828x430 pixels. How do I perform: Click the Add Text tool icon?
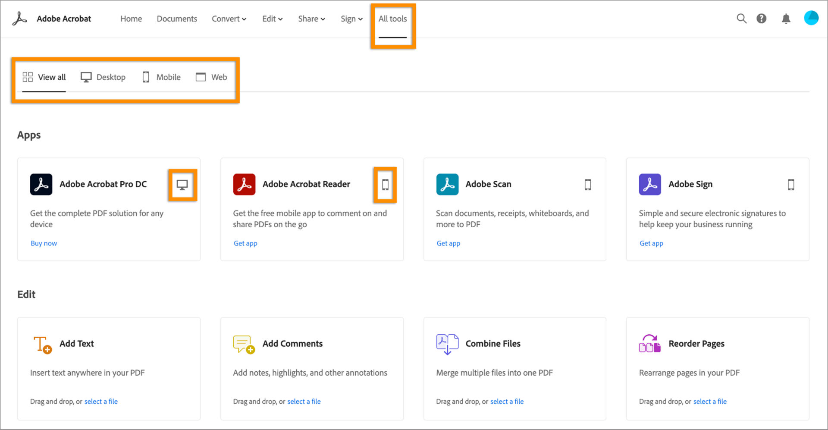point(42,345)
